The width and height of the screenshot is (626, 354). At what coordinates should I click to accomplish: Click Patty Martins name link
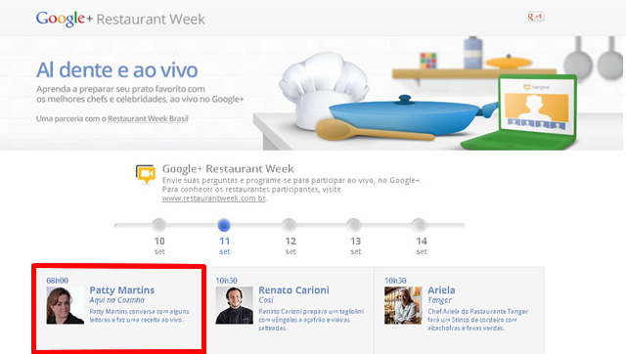tap(121, 290)
